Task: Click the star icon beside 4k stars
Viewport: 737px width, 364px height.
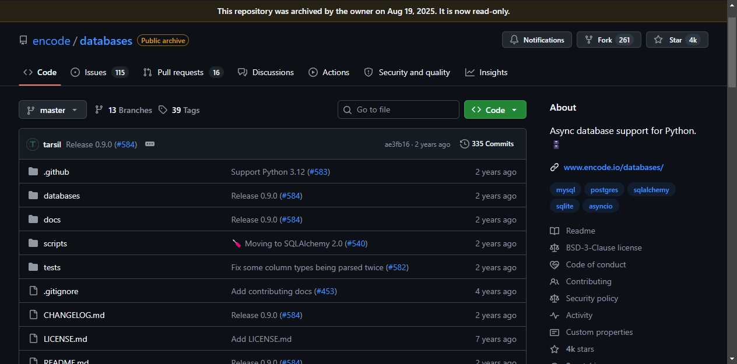Action: [x=554, y=349]
